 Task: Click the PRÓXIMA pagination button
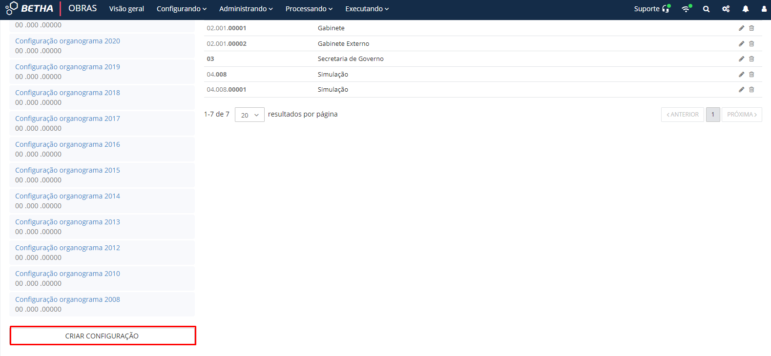(x=742, y=115)
